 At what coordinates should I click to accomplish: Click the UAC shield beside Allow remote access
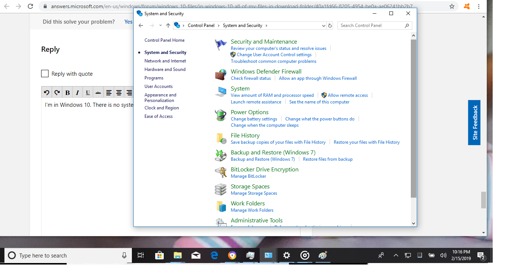[324, 95]
